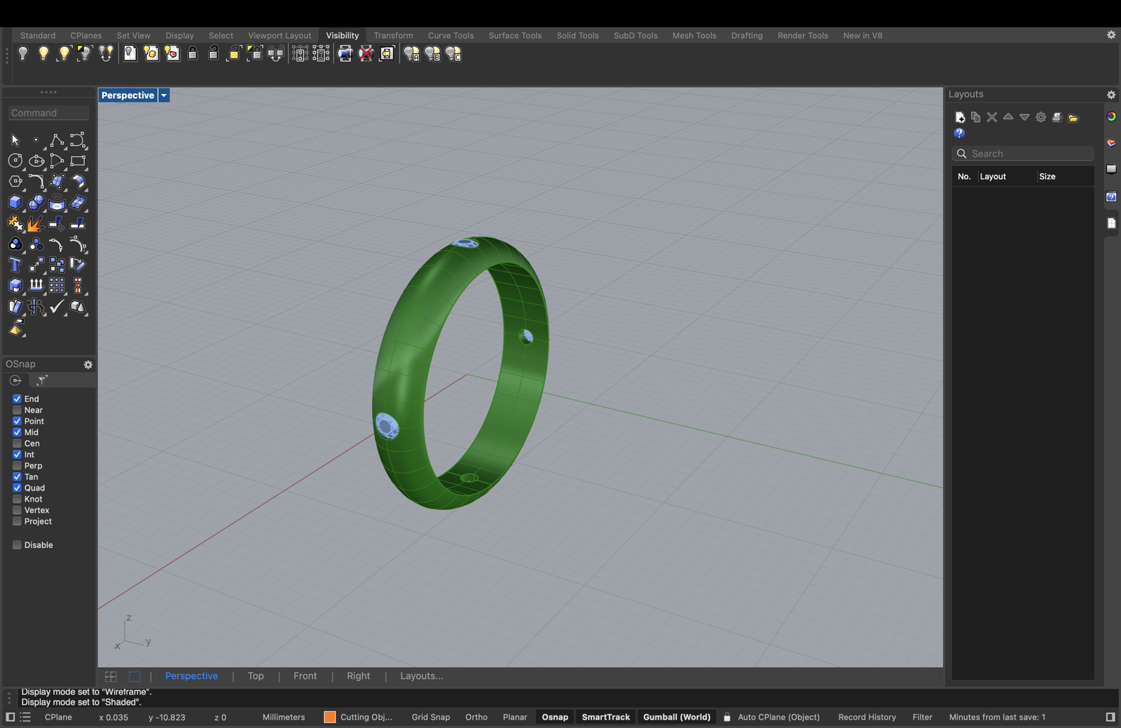The image size is (1121, 728).
Task: Enable the Near osnap checkbox
Action: (17, 410)
